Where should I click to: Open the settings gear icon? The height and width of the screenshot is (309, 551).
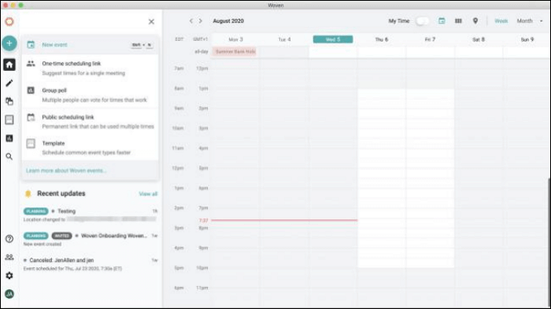(x=9, y=276)
